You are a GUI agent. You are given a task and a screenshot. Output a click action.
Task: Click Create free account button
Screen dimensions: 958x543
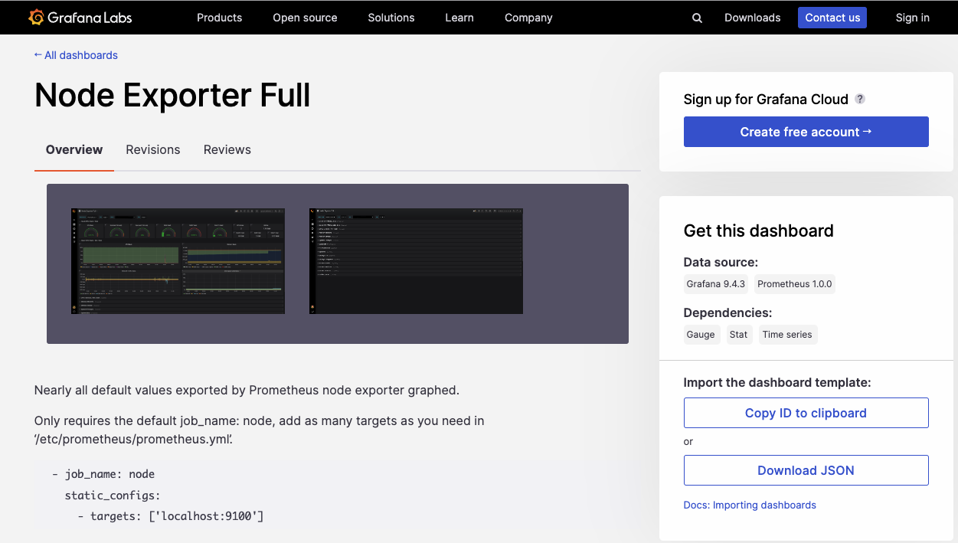pyautogui.click(x=806, y=132)
